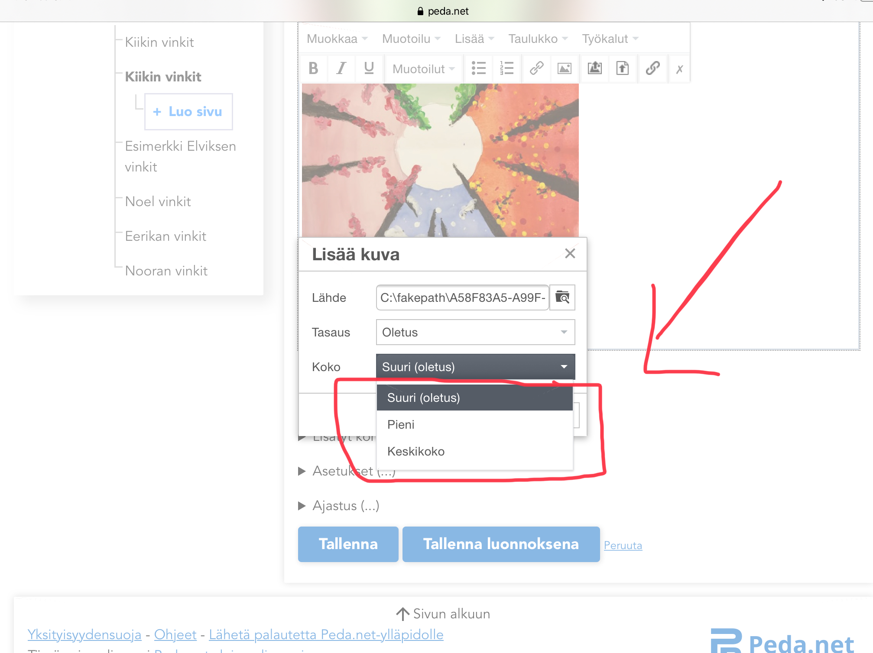Insert a numbered list
The image size is (873, 653).
tap(506, 68)
